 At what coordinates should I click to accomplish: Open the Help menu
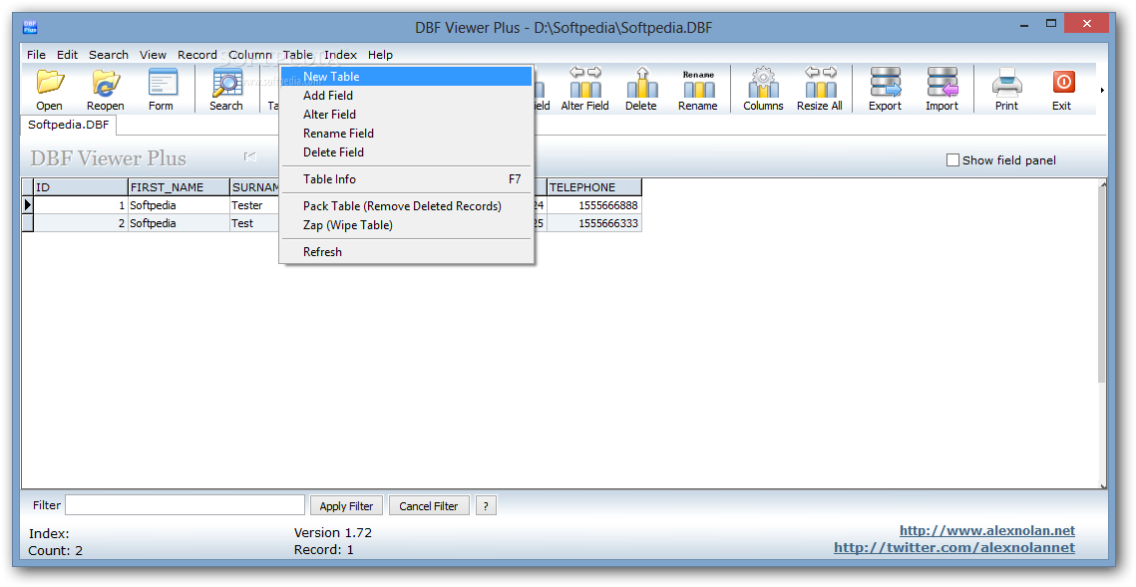tap(380, 54)
